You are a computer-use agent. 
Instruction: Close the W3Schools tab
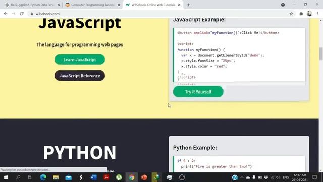pyautogui.click(x=179, y=5)
